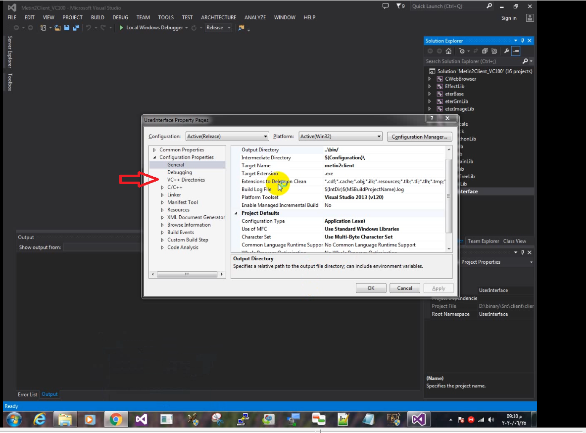The image size is (586, 433).
Task: Open the Release solution configuration dropdown
Action: pyautogui.click(x=219, y=28)
